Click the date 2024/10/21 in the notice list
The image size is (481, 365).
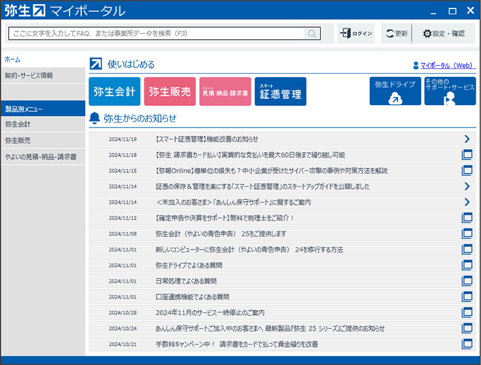coord(123,344)
